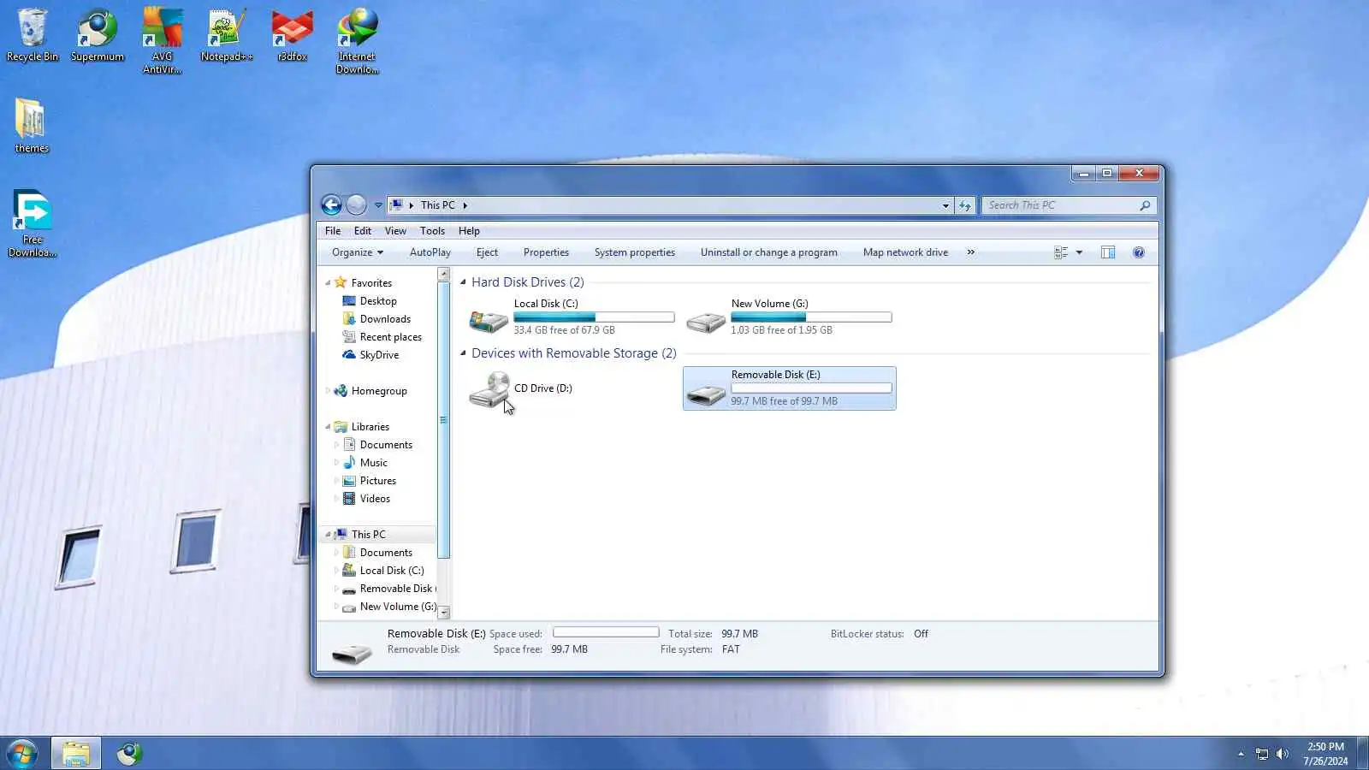Open the Free Download Manager desktop shortcut

33,224
